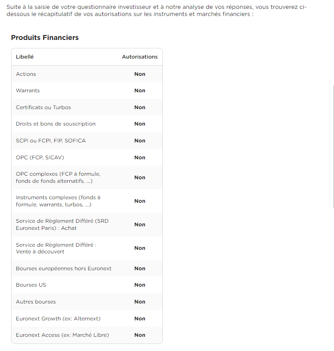This screenshot has width=334, height=351.
Task: Select Droits et bons de souscription
Action: point(56,124)
